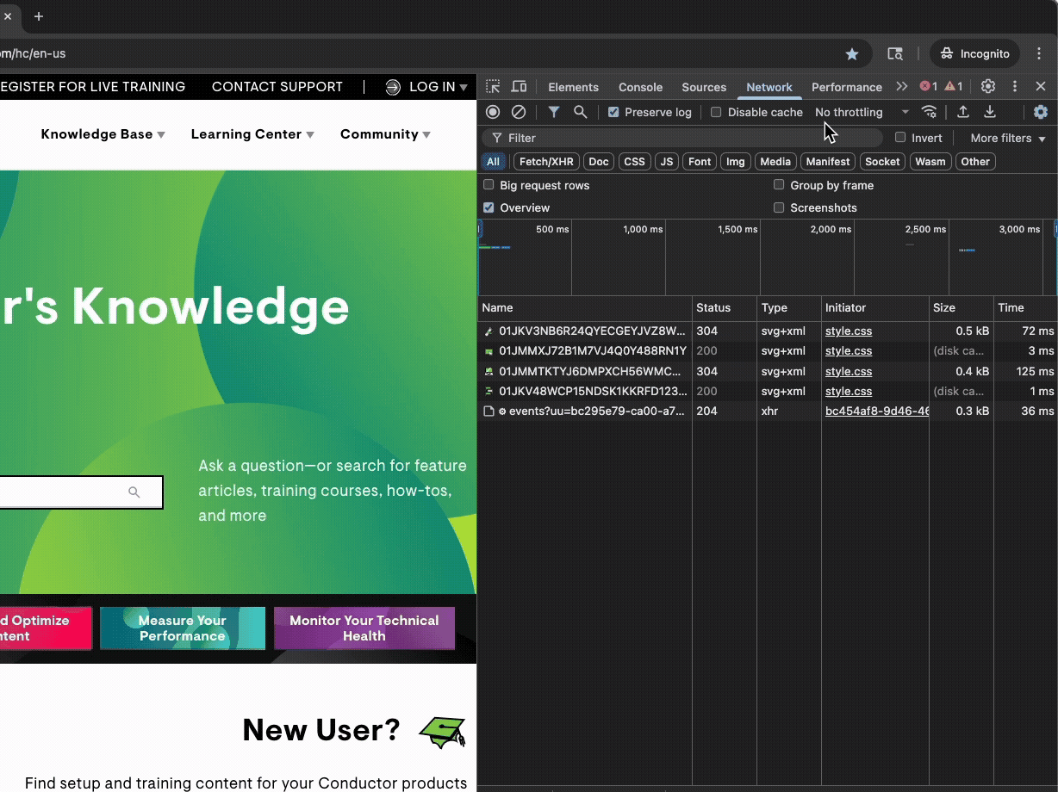The image size is (1058, 792).
Task: Export HAR file download icon
Action: (x=990, y=112)
